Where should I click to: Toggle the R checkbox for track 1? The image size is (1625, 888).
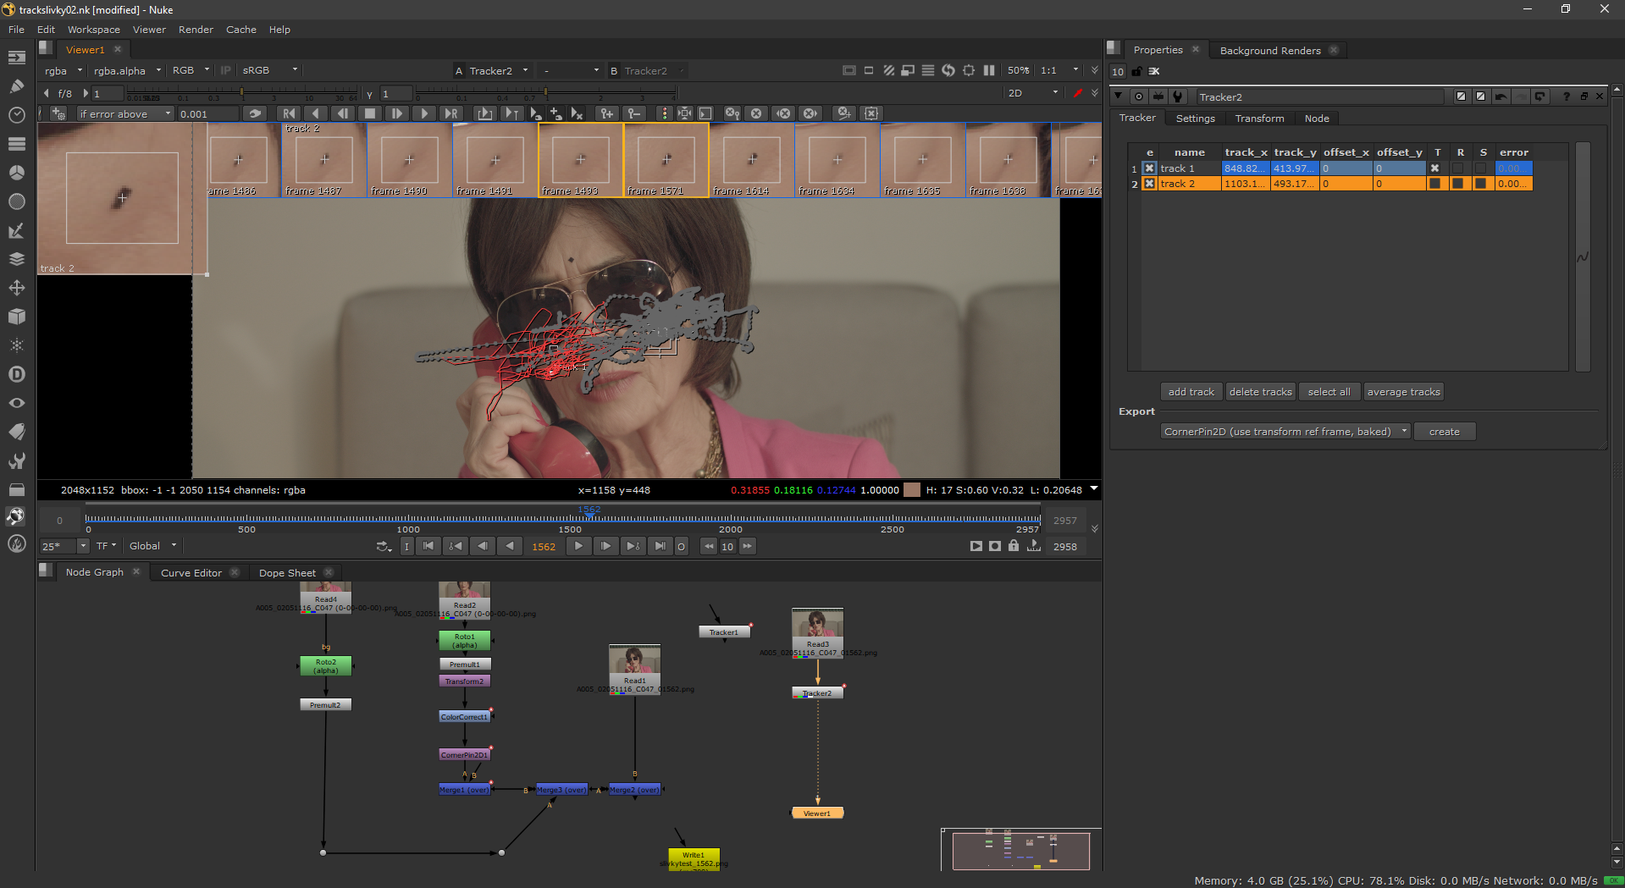(1458, 168)
